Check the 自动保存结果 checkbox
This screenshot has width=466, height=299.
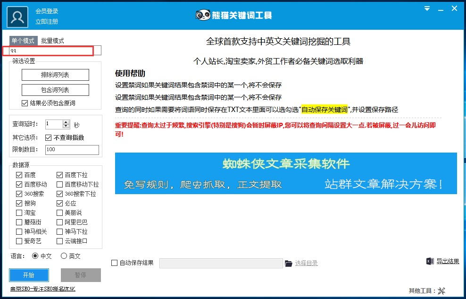(x=114, y=263)
